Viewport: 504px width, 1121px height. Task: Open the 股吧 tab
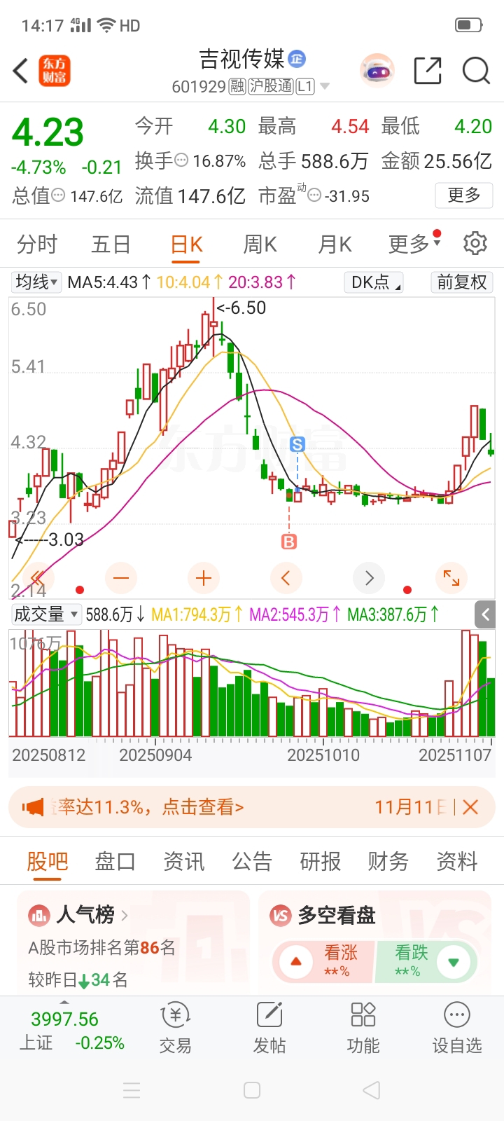(48, 861)
